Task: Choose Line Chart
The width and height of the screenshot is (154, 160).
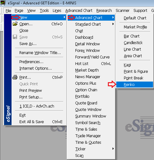Action: click(x=135, y=49)
